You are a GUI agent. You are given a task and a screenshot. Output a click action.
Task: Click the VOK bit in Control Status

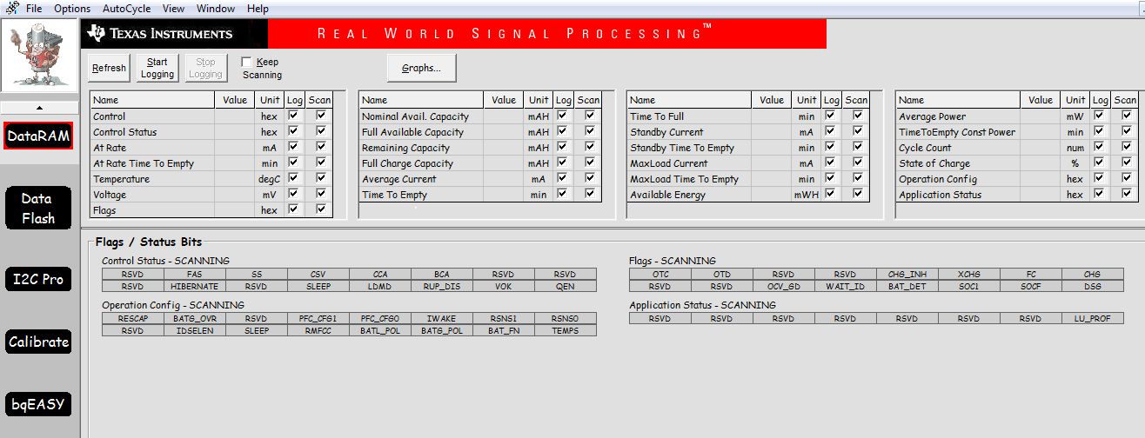pos(504,286)
